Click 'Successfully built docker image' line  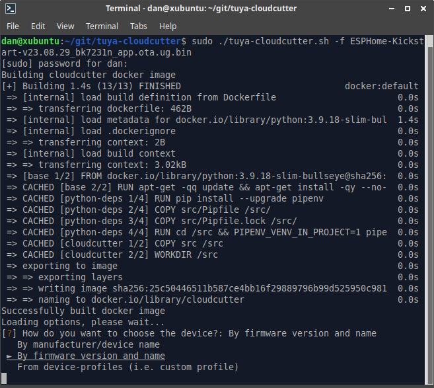[83, 311]
